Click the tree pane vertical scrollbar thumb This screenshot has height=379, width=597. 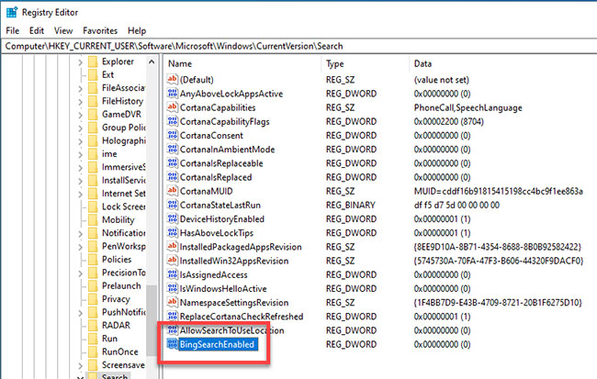tap(152, 319)
